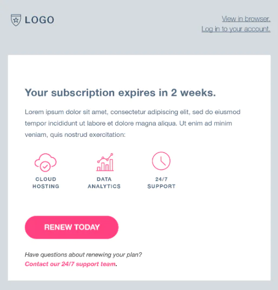Click the checkmark badge on the cloud icon
The image size is (278, 290).
[45, 167]
